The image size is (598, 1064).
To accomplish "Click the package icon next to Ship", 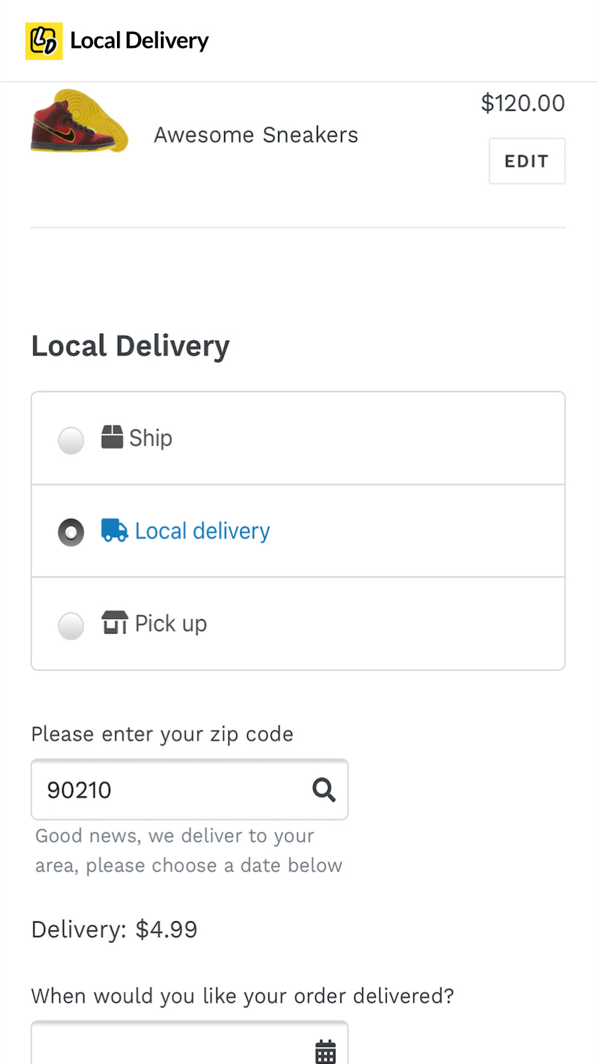I will click(112, 437).
